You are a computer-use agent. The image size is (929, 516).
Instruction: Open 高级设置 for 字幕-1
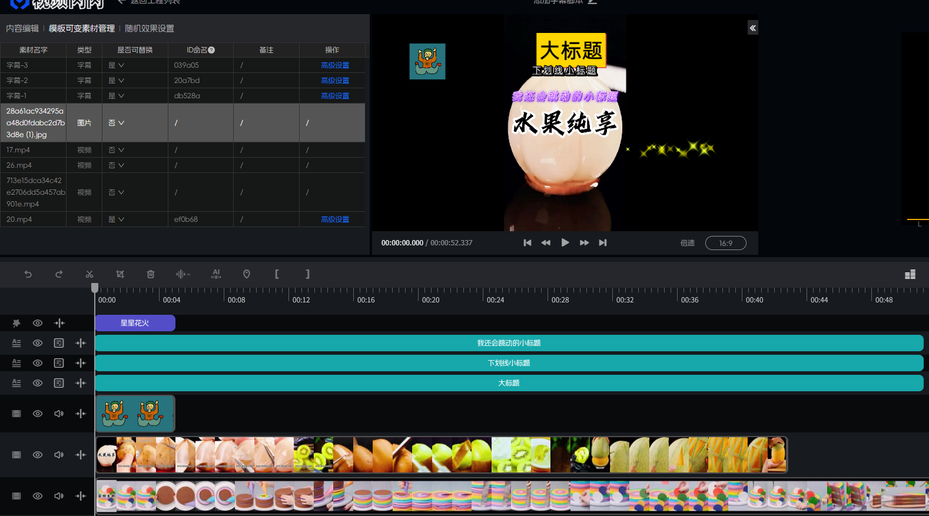coord(335,96)
